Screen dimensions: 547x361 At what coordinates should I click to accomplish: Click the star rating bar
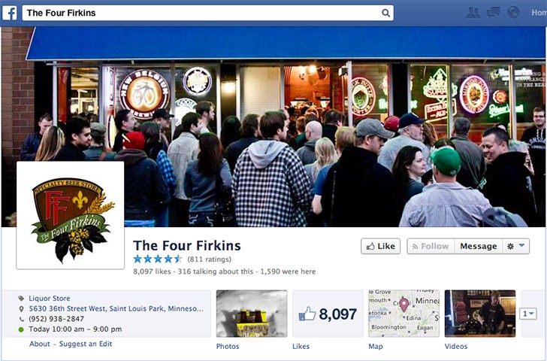tap(158, 259)
